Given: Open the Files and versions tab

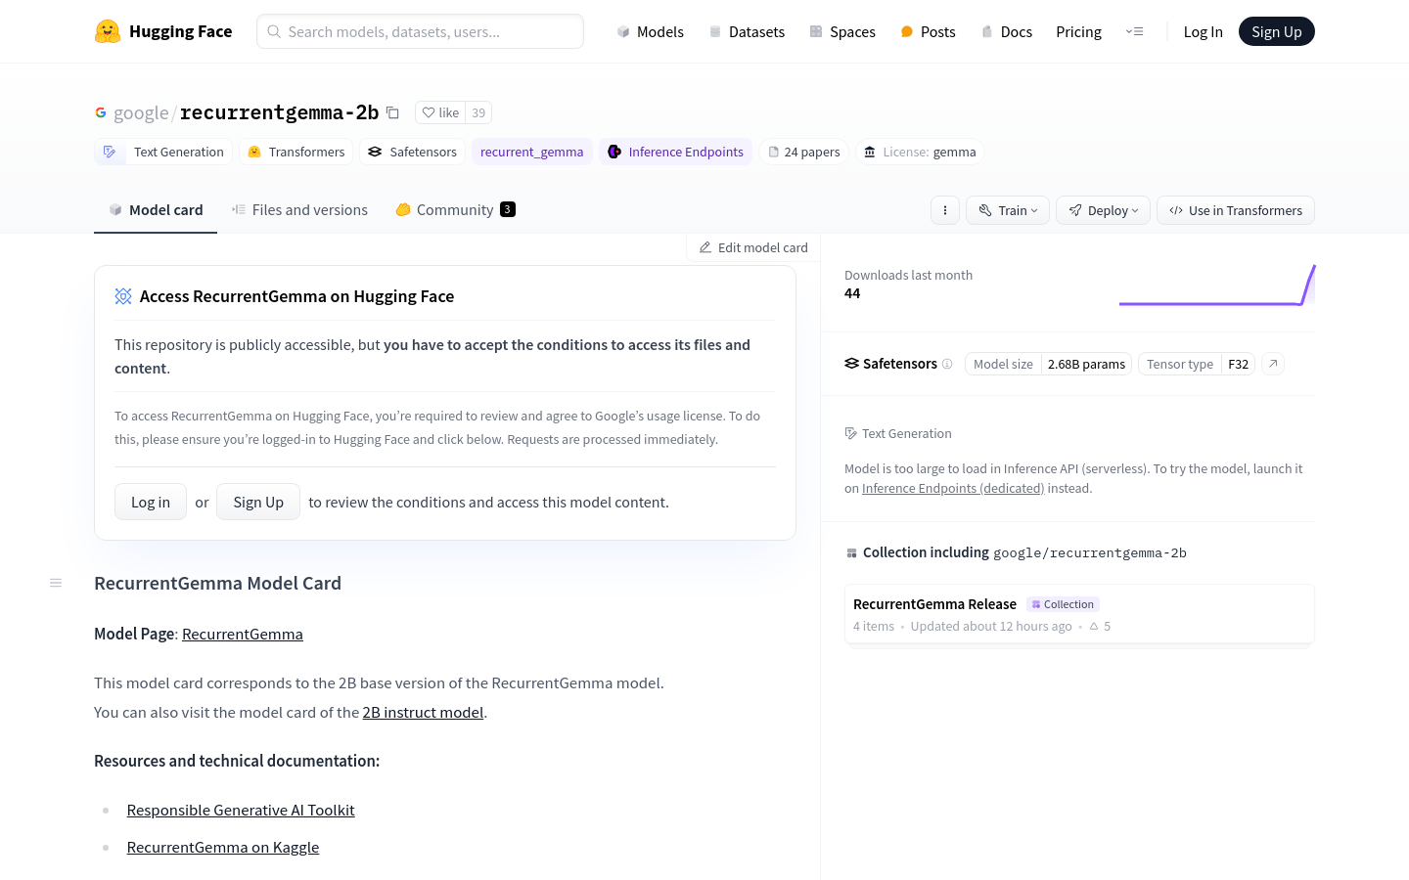Looking at the screenshot, I should click(299, 210).
